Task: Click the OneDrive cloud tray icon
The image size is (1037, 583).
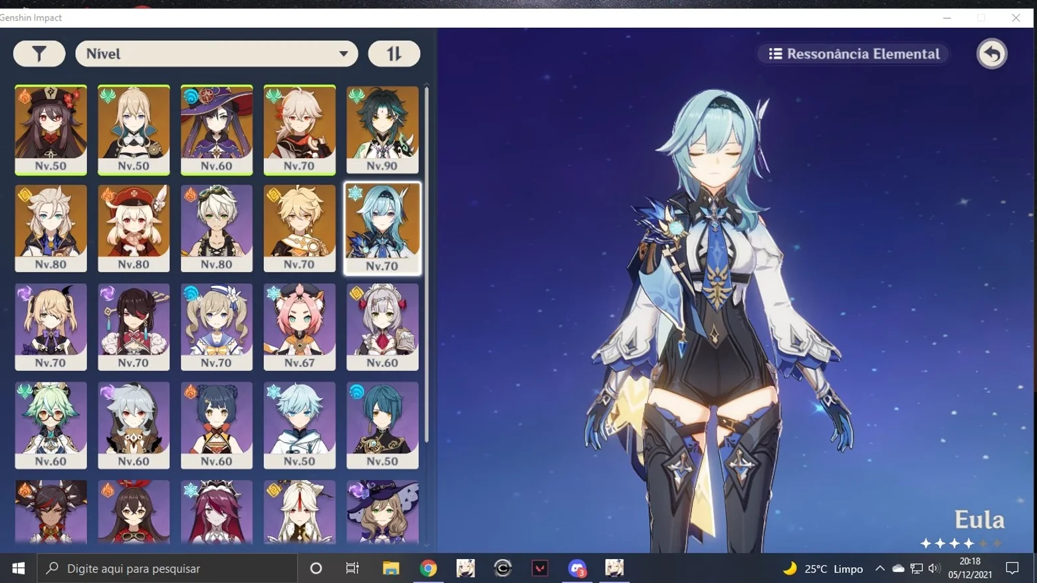Action: pos(898,568)
